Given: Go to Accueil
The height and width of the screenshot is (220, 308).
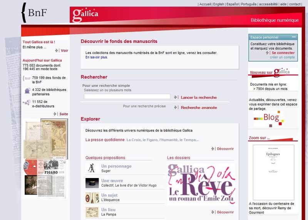Looking at the screenshot, I should click(x=205, y=4).
